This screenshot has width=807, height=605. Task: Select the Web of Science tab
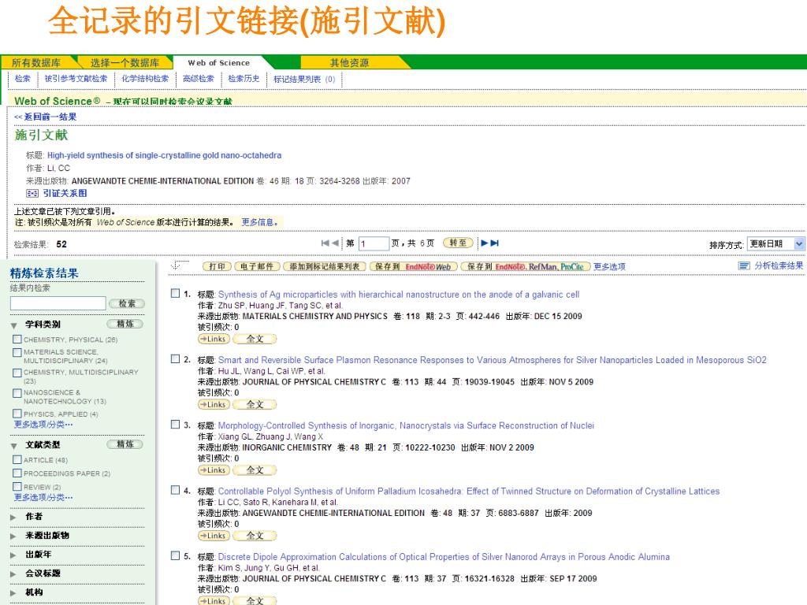pos(219,63)
